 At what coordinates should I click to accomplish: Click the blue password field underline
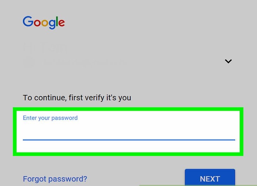pos(128,139)
